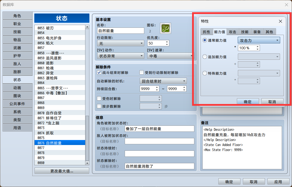Click the green bubble state icon image

(x=165, y=28)
